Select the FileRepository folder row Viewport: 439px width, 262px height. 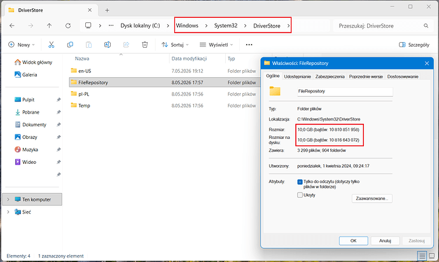coord(165,82)
